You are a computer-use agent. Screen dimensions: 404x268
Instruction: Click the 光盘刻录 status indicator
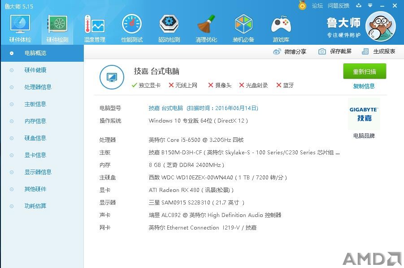pos(253,85)
